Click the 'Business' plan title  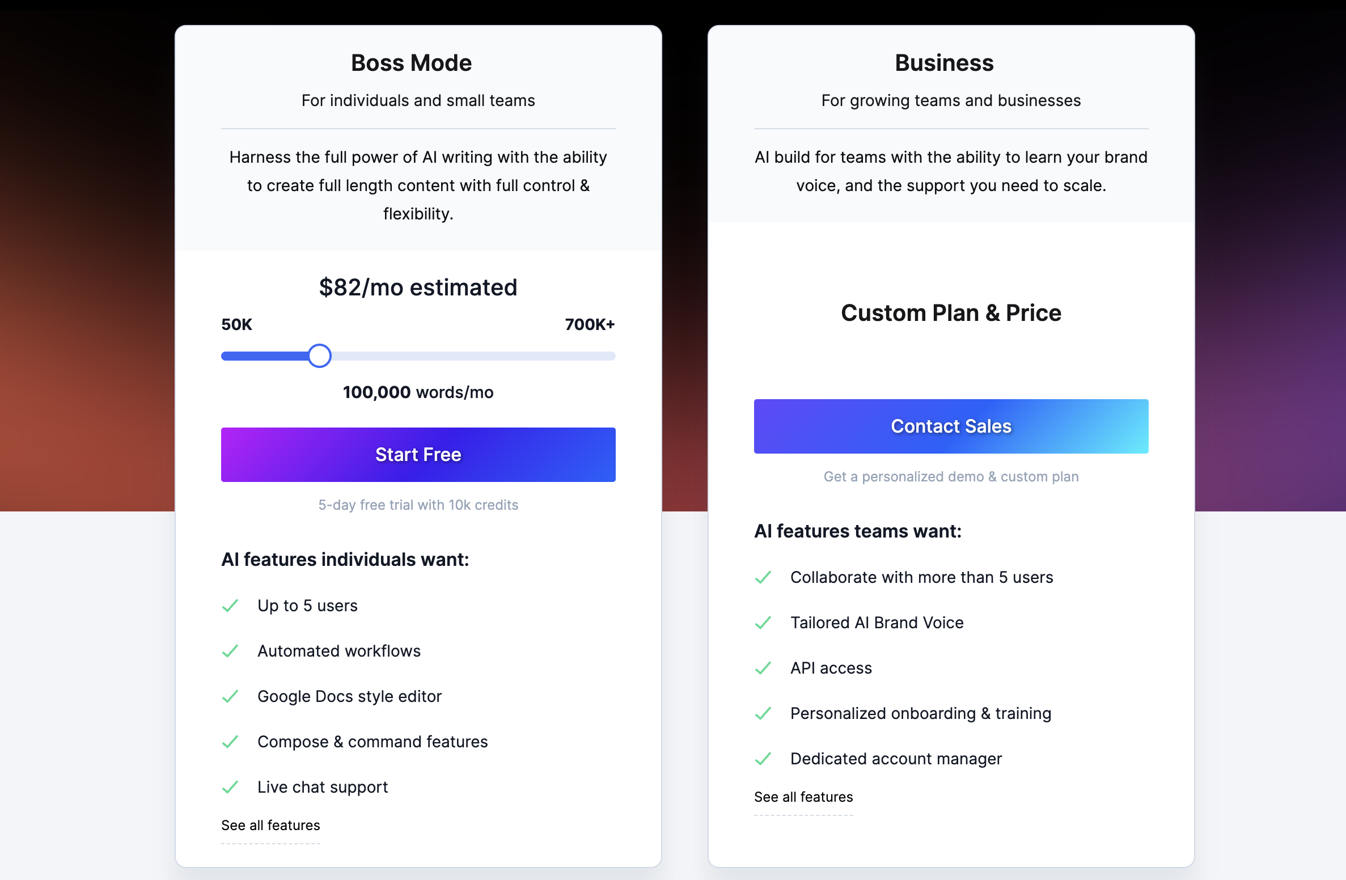pyautogui.click(x=944, y=62)
